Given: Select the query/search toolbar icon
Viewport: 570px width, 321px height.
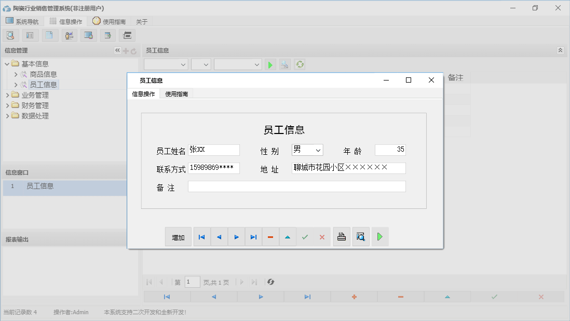Looking at the screenshot, I should [x=10, y=35].
